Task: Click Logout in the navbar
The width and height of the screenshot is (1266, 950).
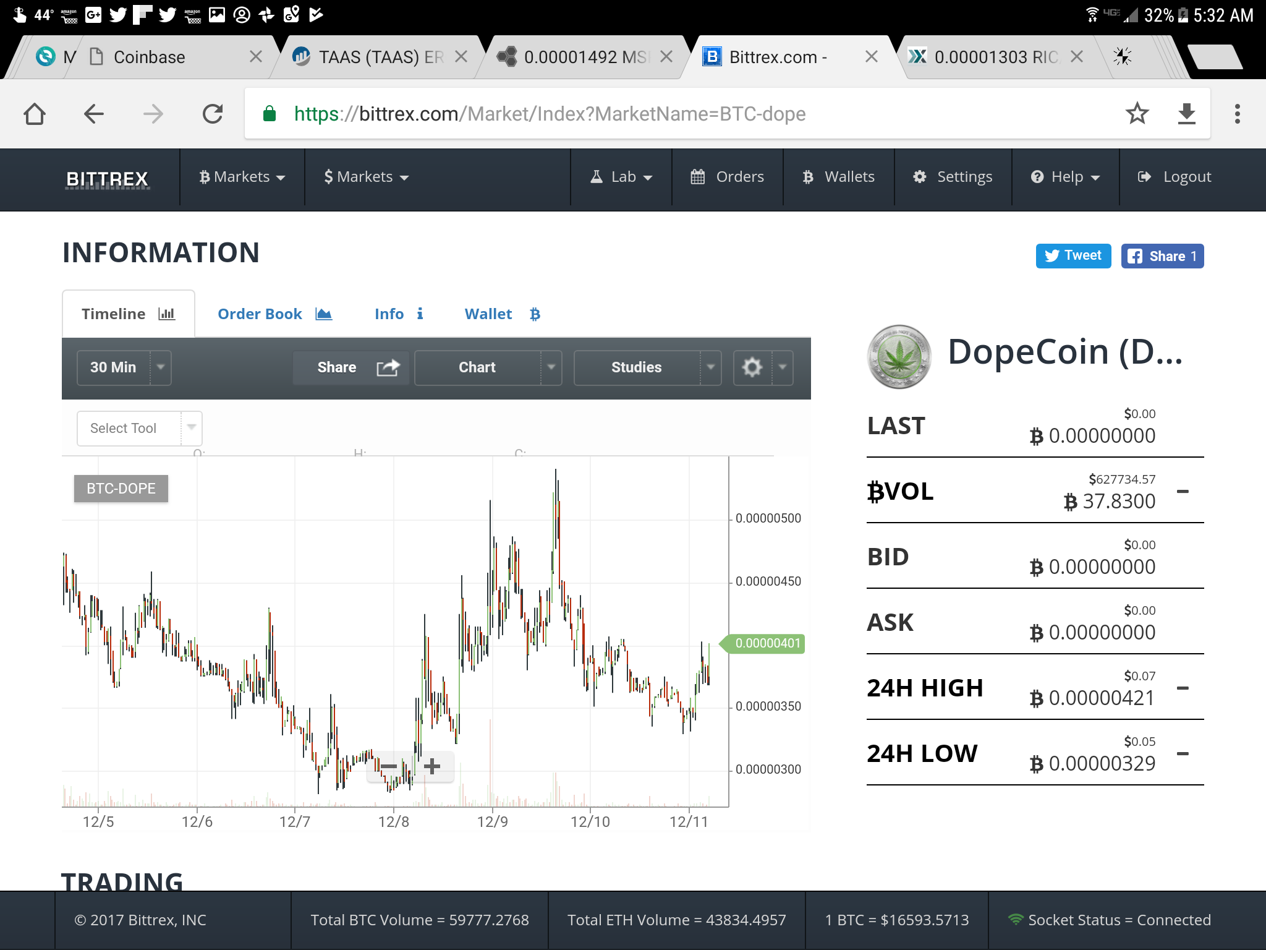Action: [x=1175, y=177]
